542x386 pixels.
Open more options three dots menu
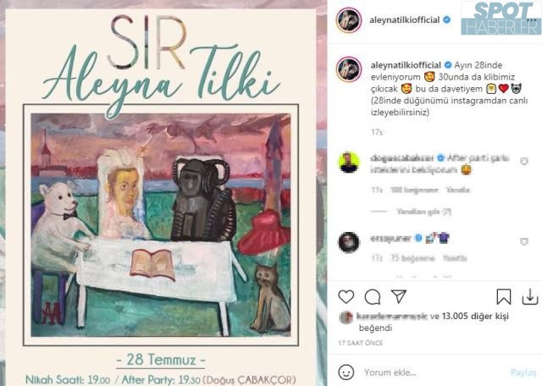(533, 20)
